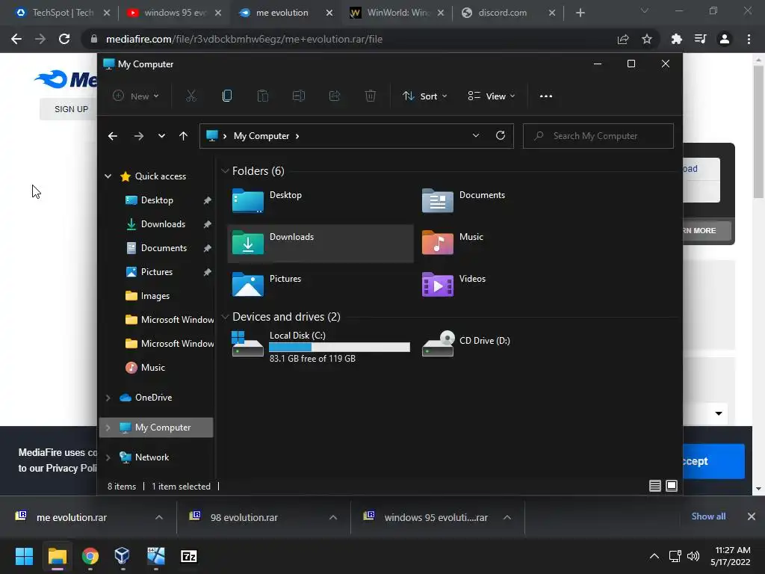Switch to the windows 95 YouTube tab
Image resolution: width=765 pixels, height=574 pixels.
point(173,13)
